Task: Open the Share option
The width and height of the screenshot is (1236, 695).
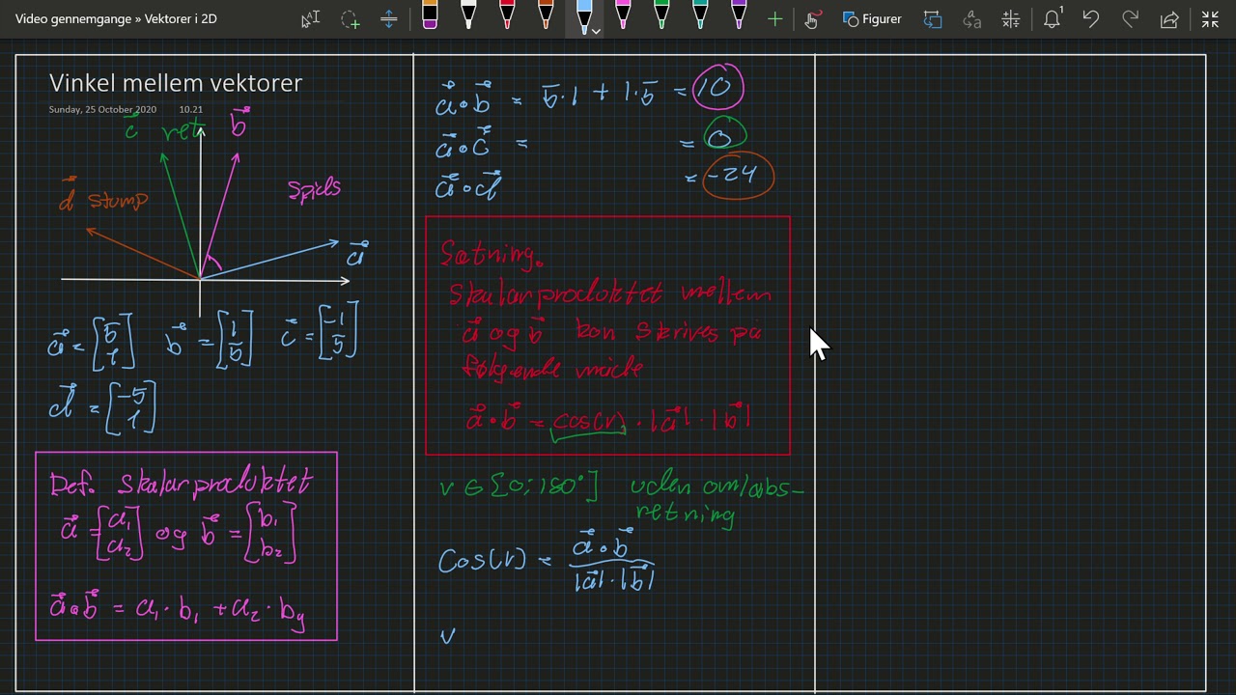Action: 1169,19
